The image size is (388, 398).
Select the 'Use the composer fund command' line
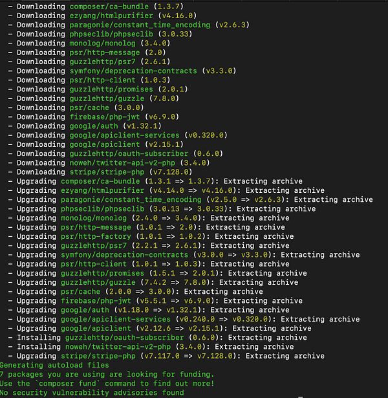point(107,384)
